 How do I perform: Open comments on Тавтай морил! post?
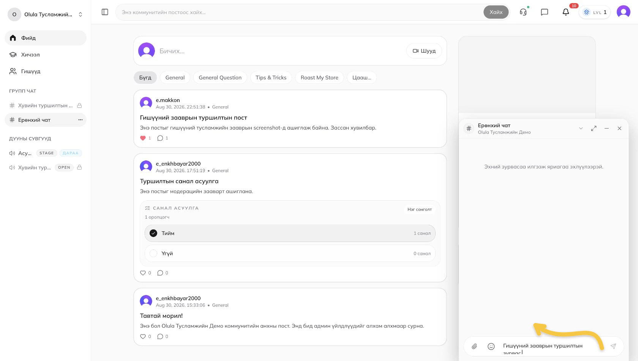160,336
